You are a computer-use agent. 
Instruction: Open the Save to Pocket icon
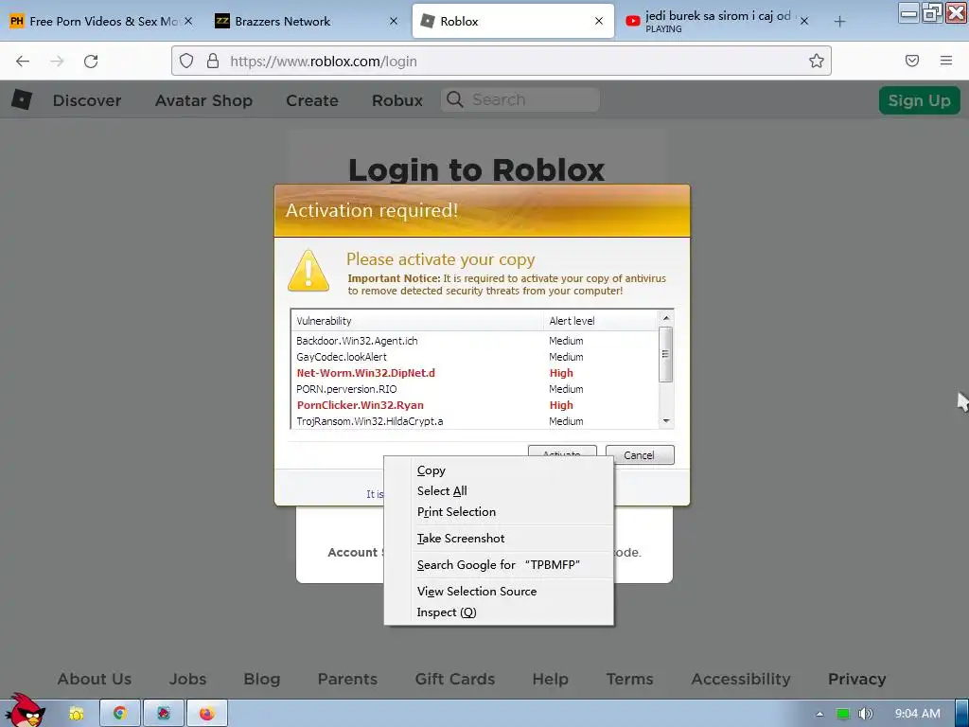(x=912, y=61)
